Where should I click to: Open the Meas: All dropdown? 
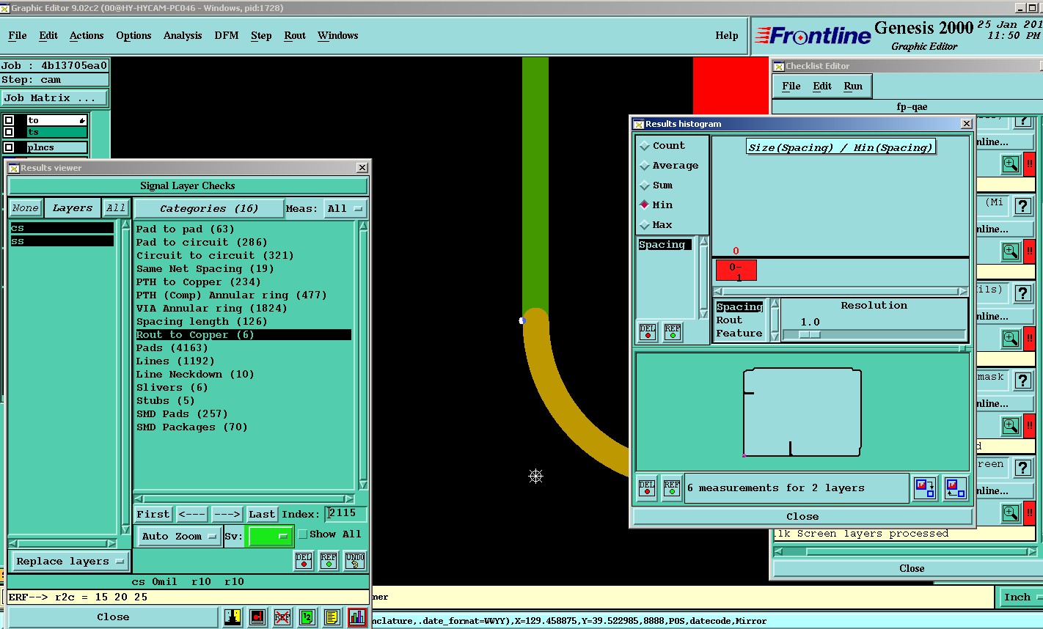pos(345,209)
